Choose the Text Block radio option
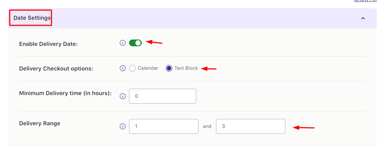 (x=169, y=68)
